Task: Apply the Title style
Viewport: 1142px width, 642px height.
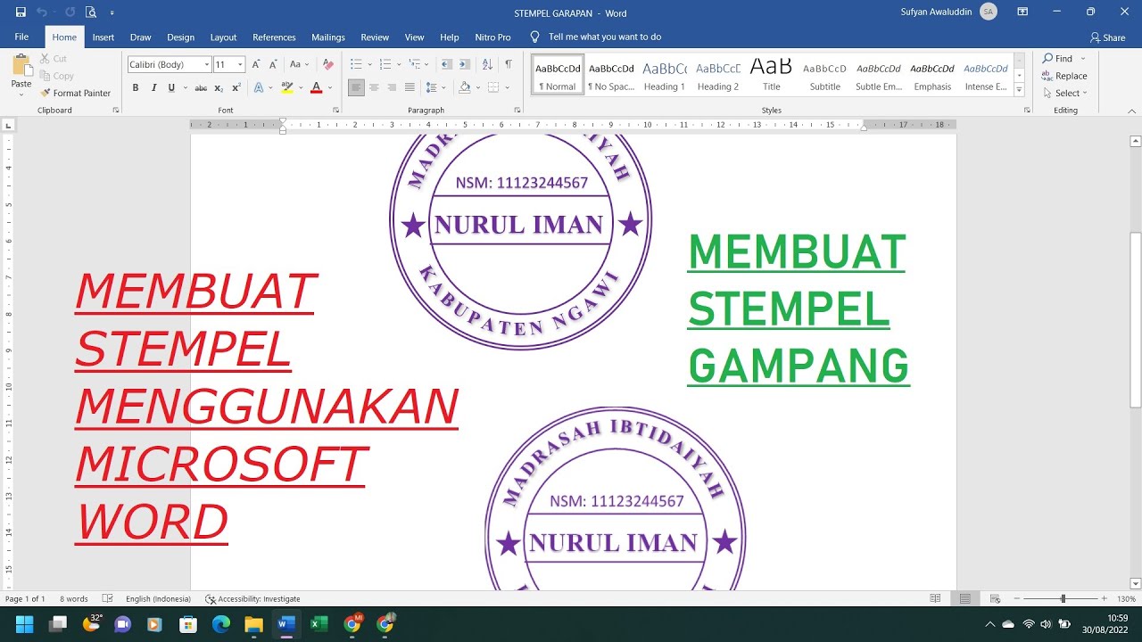Action: pyautogui.click(x=772, y=75)
